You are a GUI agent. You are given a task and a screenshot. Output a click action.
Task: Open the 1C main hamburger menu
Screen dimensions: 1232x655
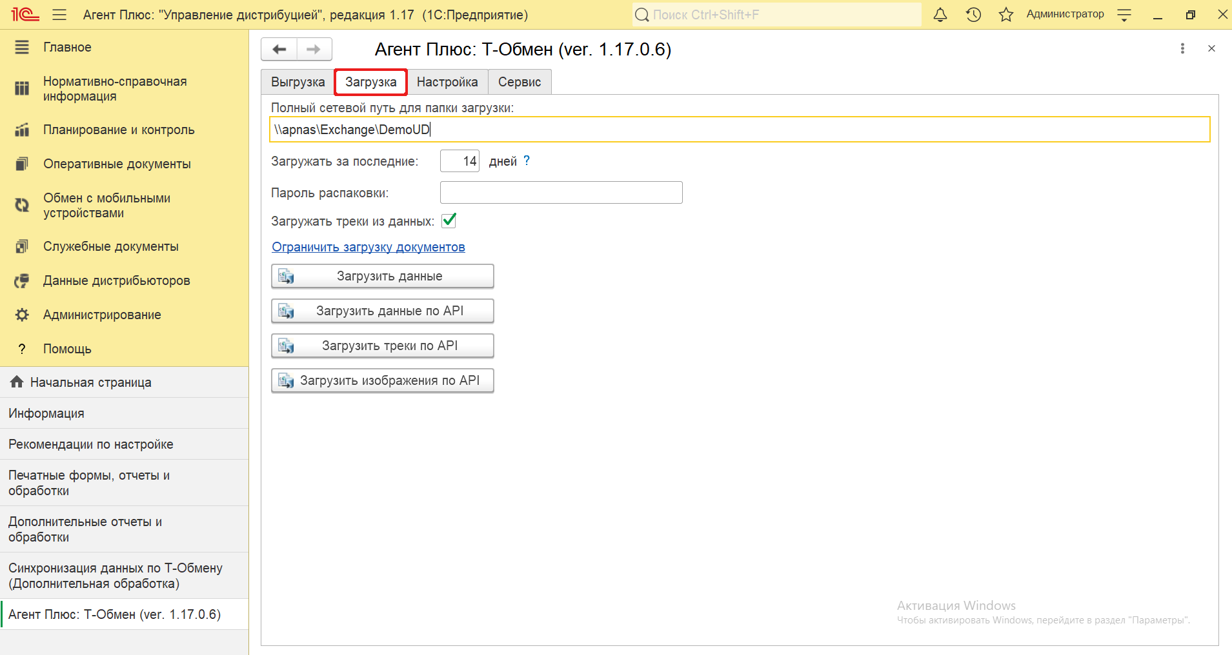(59, 14)
